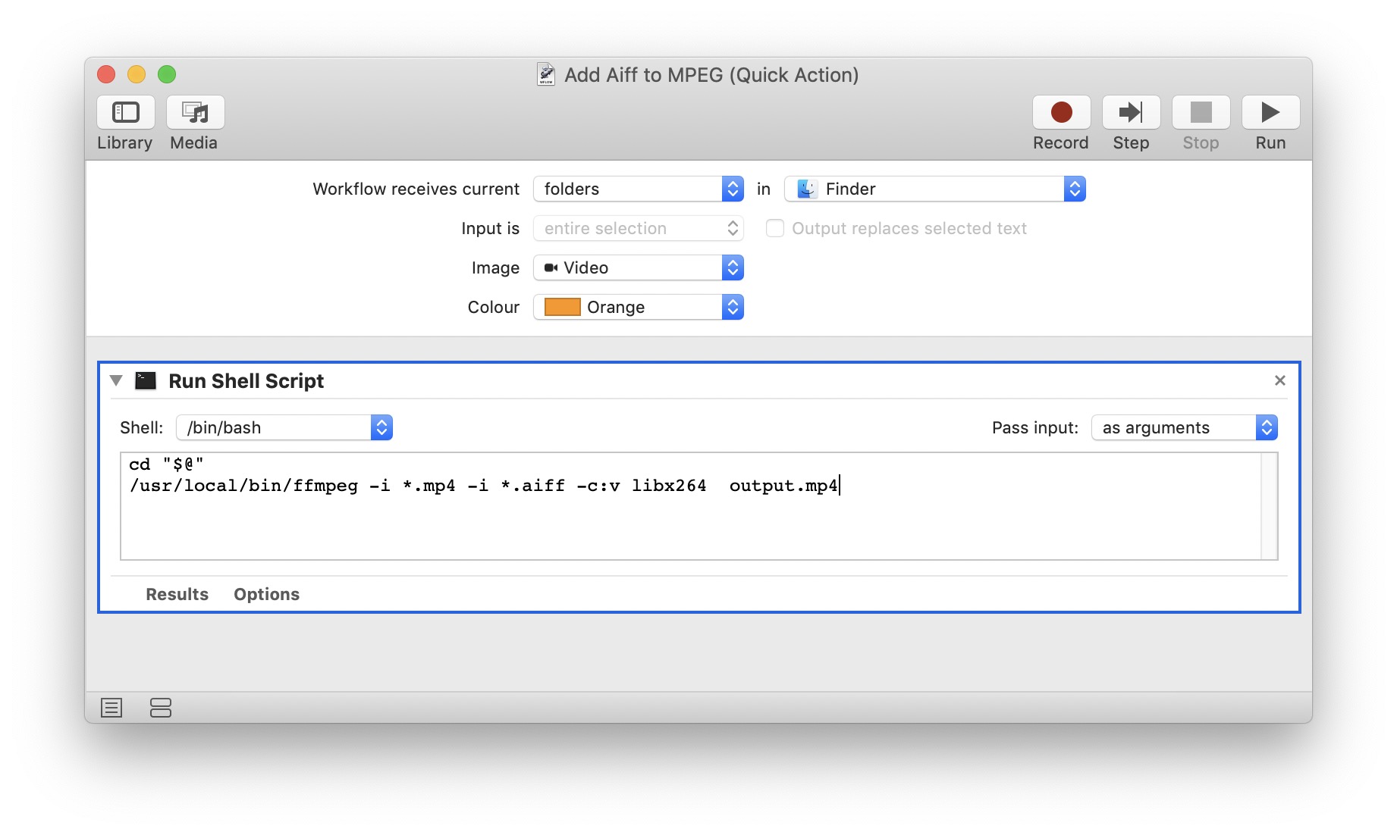Image resolution: width=1397 pixels, height=835 pixels.
Task: Click the document icon in title bar
Action: [545, 74]
